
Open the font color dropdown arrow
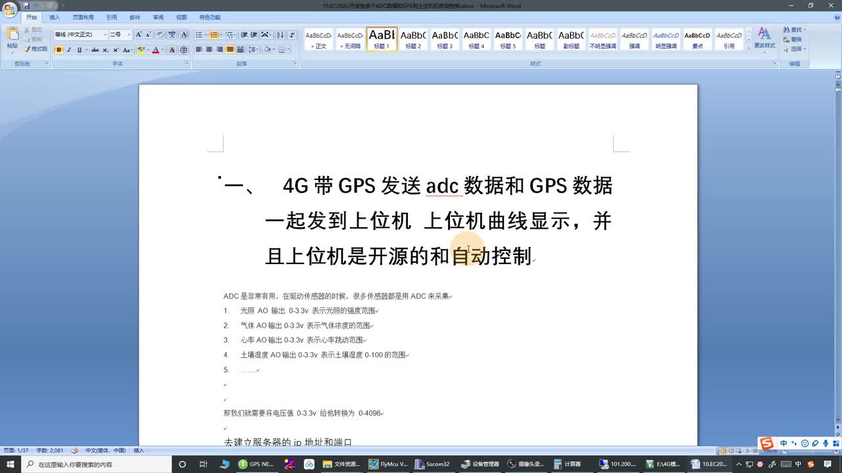[x=163, y=50]
